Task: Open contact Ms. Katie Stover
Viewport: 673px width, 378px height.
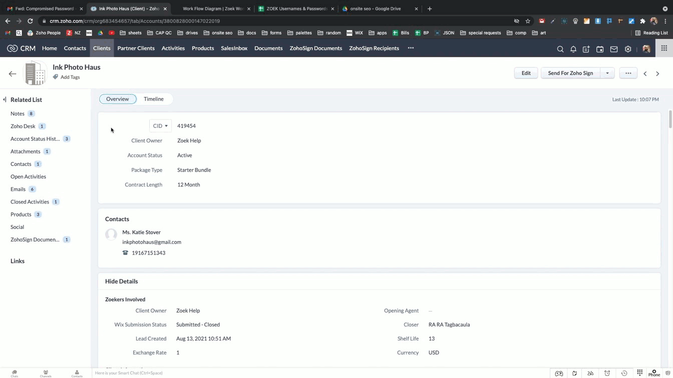Action: pyautogui.click(x=142, y=232)
